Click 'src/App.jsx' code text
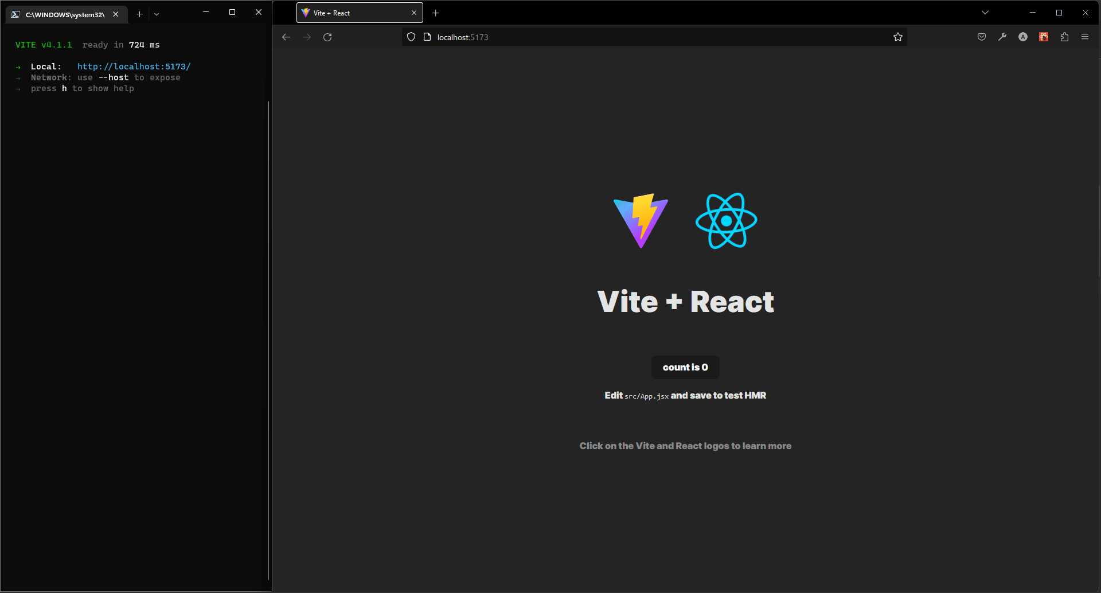This screenshot has height=593, width=1101. pyautogui.click(x=646, y=396)
